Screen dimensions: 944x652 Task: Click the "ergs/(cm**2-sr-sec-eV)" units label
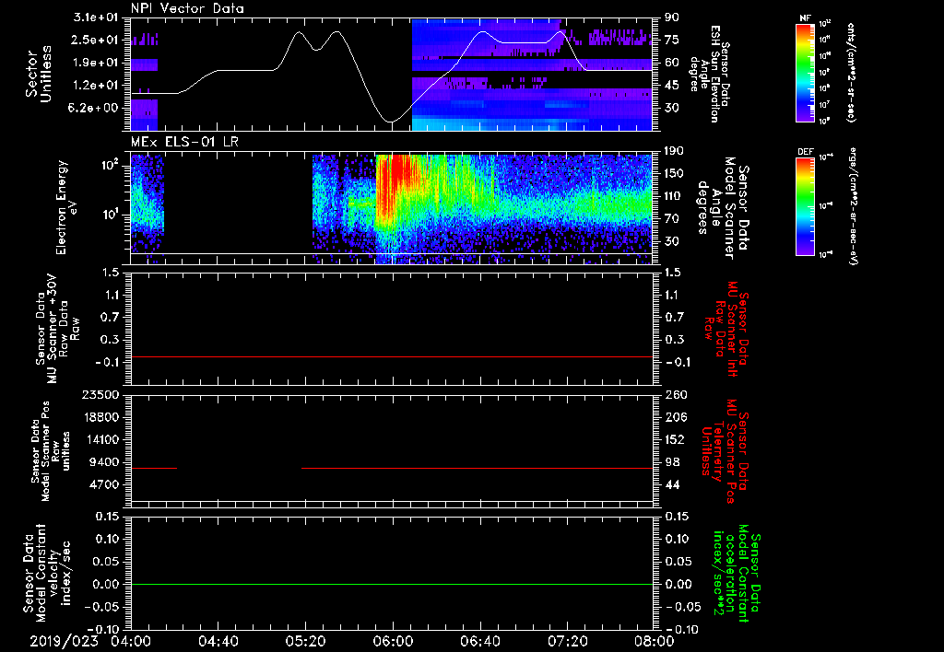click(x=853, y=206)
